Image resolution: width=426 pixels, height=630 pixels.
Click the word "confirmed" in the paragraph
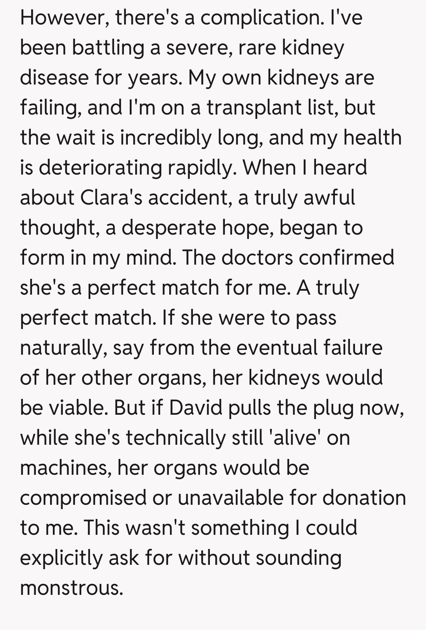point(346,258)
